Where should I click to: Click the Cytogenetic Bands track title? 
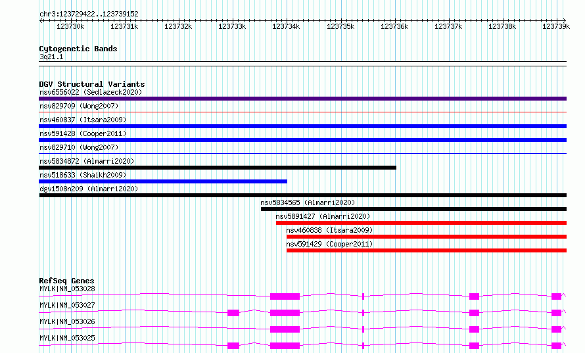78,49
